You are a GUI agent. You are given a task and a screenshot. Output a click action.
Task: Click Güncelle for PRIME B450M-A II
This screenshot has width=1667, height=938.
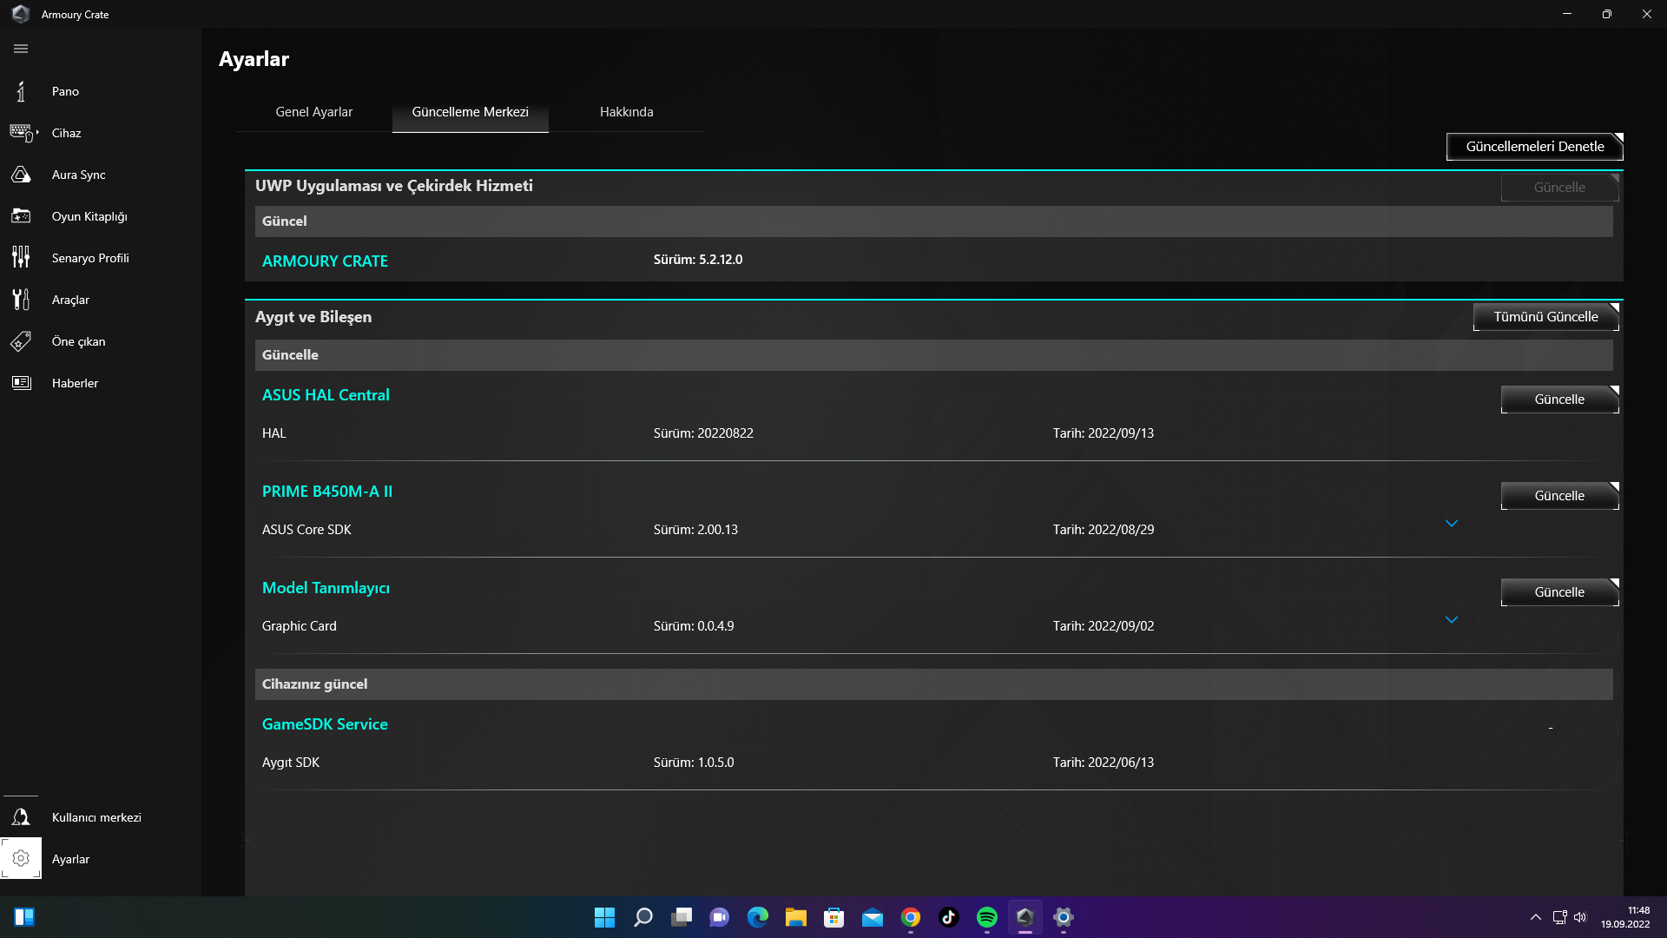(x=1559, y=496)
